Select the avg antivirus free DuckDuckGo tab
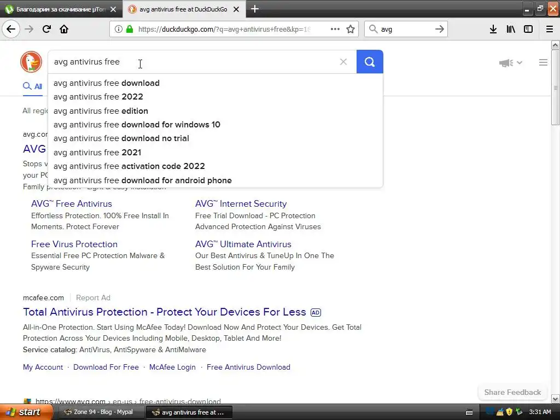 (x=184, y=9)
